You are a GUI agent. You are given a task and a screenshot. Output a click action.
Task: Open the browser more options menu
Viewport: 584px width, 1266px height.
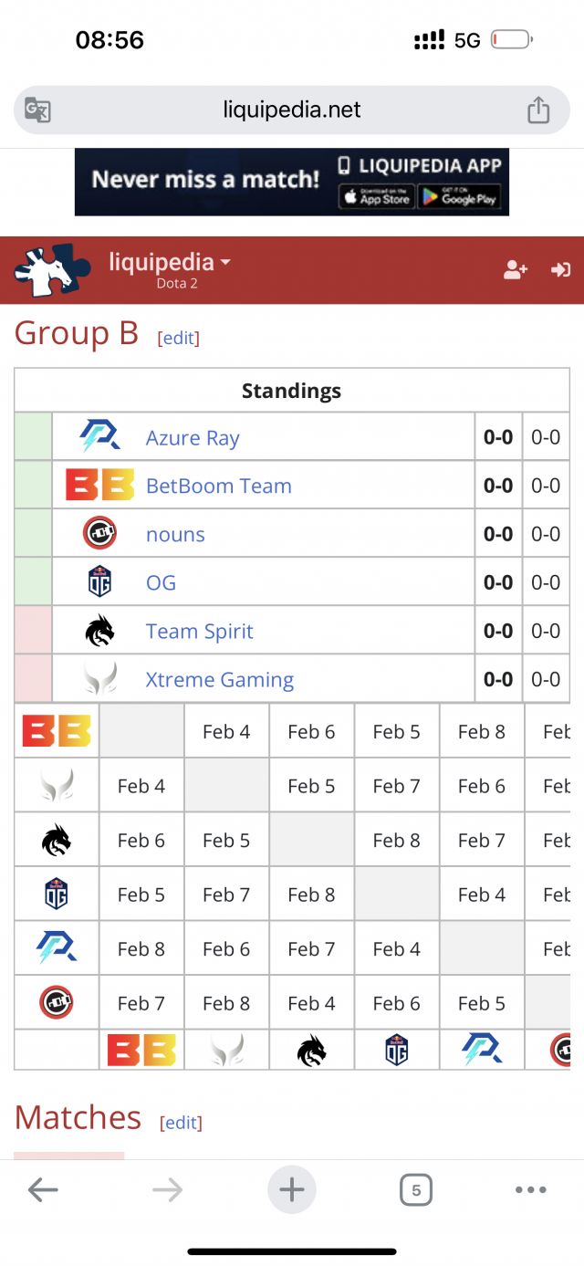(530, 1189)
